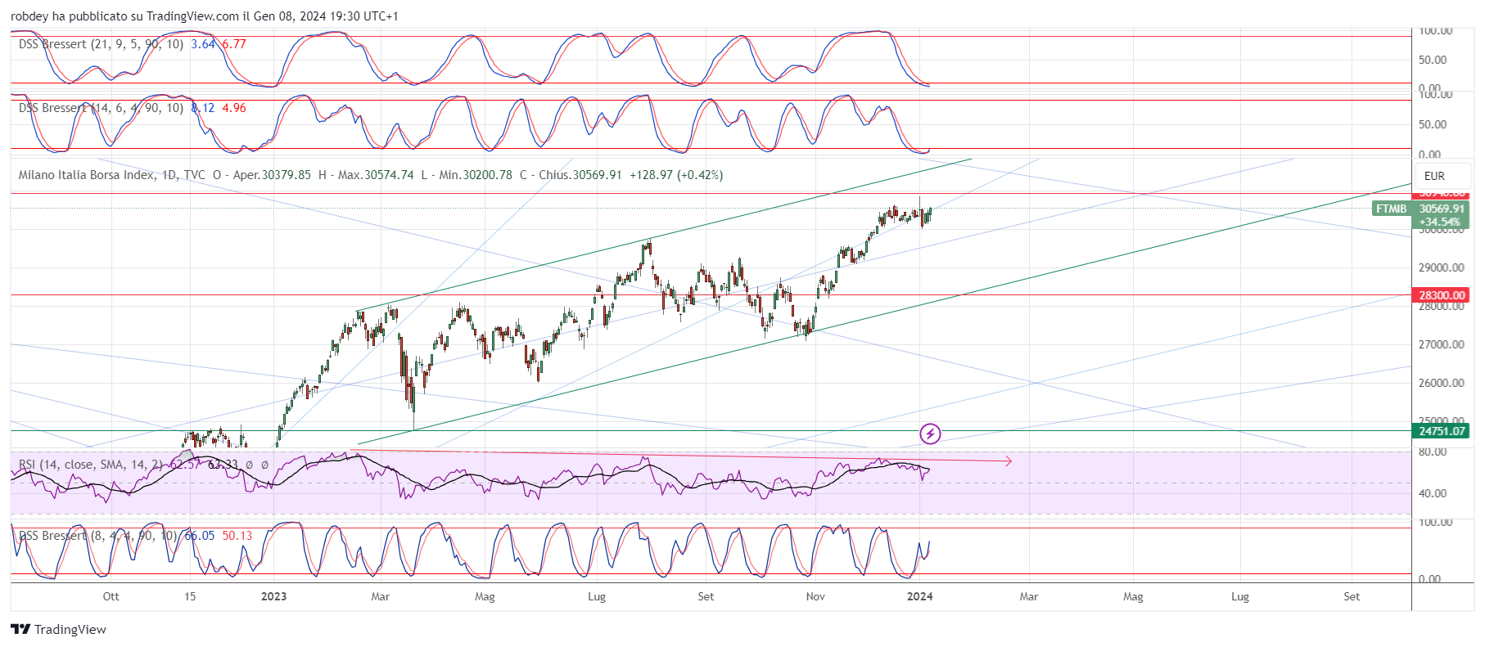Click the Lug label between Mag and Set 2023
1485x647 pixels.
pos(597,596)
